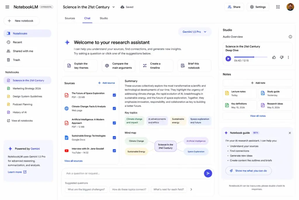This screenshot has width=299, height=200.
Task: Click the Future of Space Exploration PDF icon
Action: coord(67,95)
